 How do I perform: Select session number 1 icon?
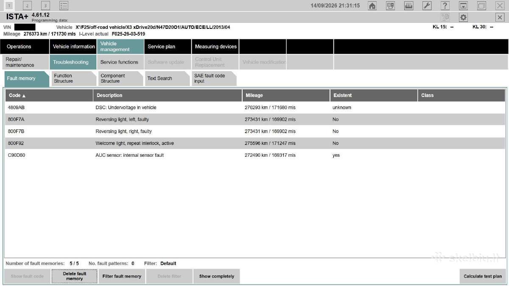9,6
